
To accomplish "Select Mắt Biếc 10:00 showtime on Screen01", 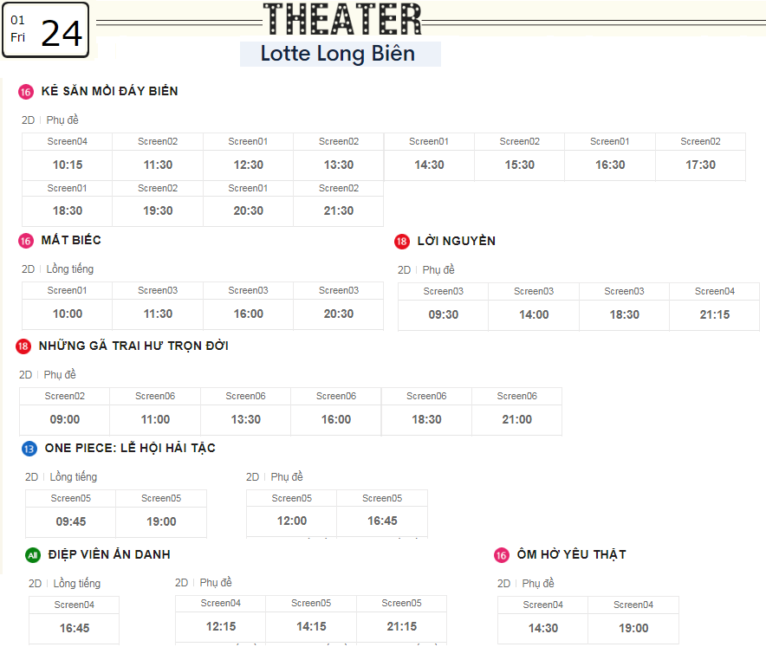I will [x=68, y=306].
